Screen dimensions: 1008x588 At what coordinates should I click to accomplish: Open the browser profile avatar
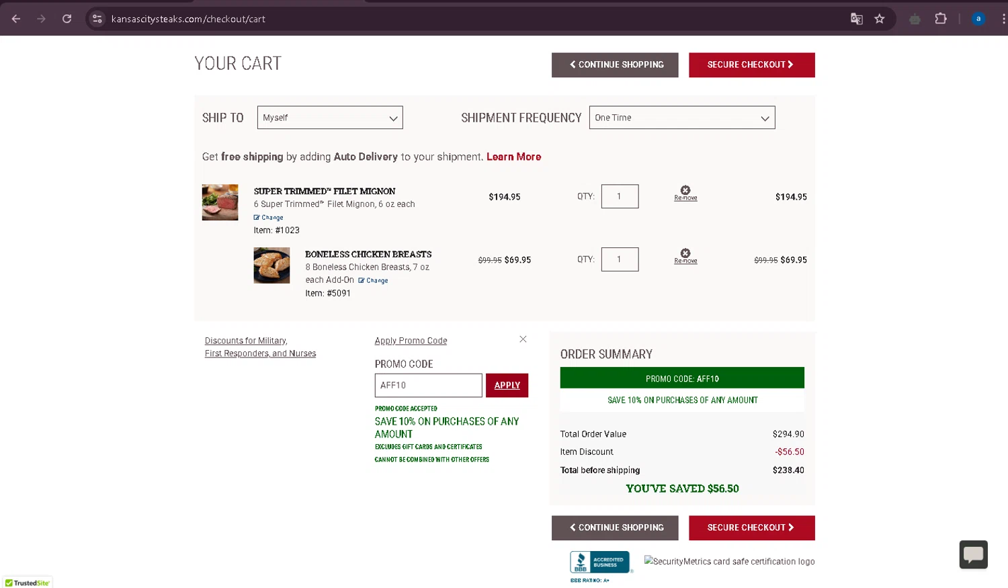pos(978,19)
